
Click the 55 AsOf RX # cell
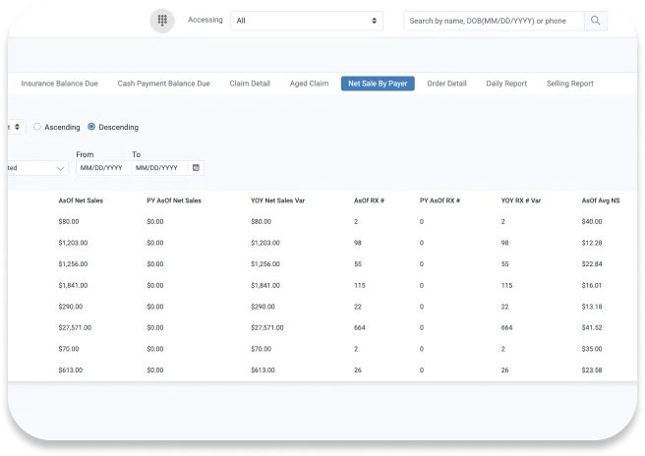[x=358, y=264]
